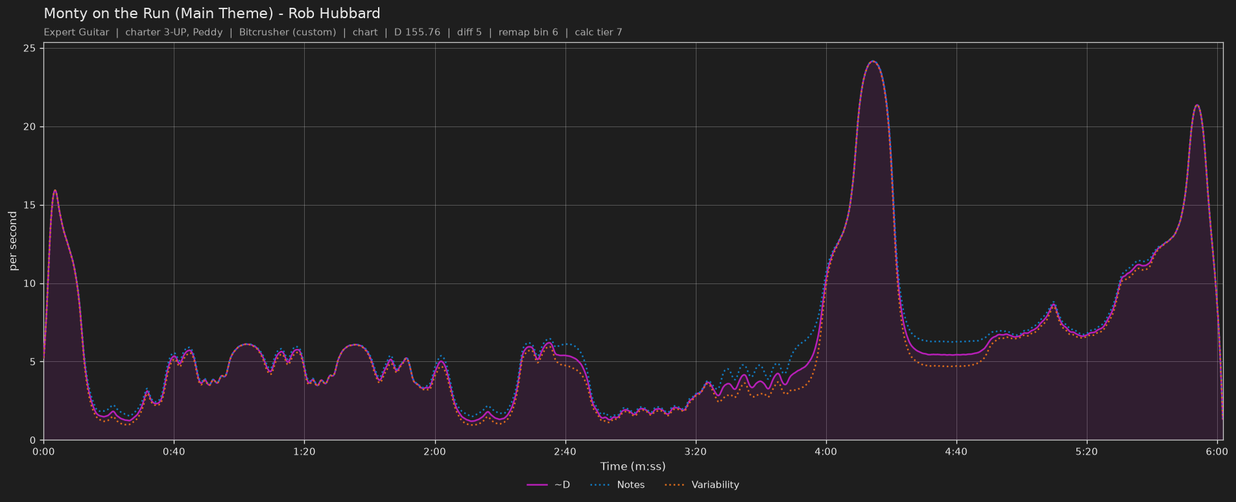Image resolution: width=1236 pixels, height=502 pixels.
Task: Click the "~D" legend label
Action: point(562,485)
